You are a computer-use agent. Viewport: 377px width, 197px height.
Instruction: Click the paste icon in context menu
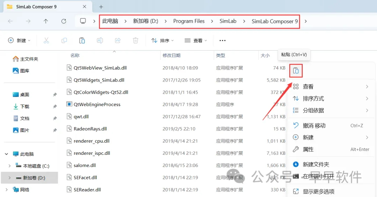tap(296, 71)
